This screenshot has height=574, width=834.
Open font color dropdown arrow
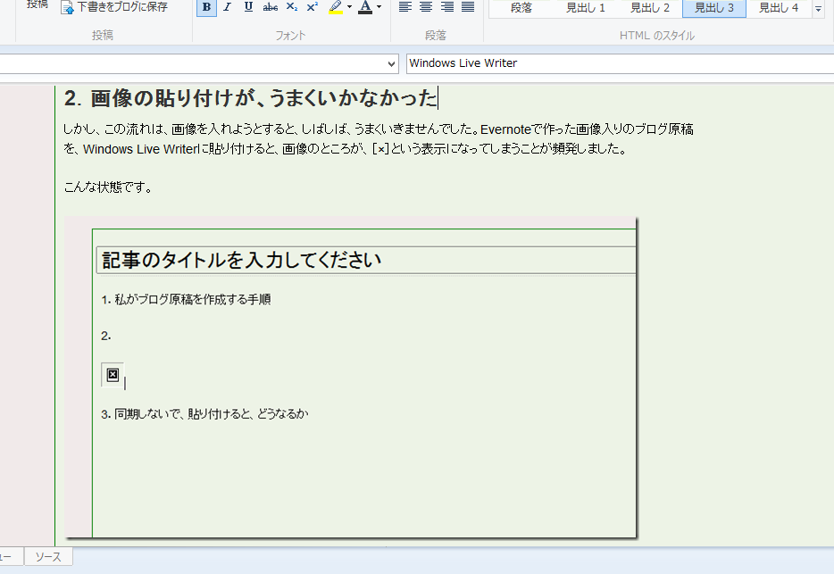click(379, 7)
